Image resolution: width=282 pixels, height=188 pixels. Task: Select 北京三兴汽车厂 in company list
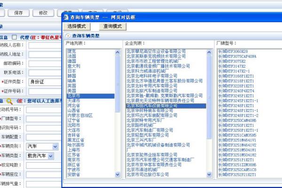click(141, 140)
